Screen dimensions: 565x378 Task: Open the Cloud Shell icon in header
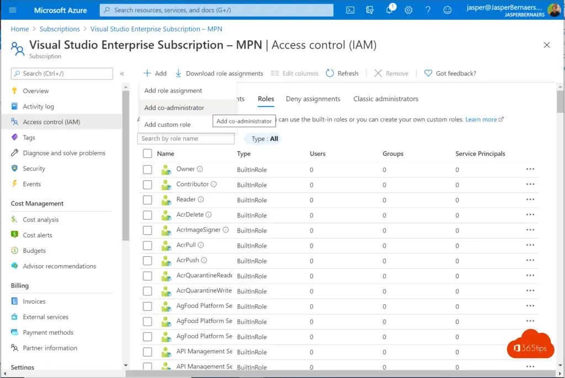point(350,10)
